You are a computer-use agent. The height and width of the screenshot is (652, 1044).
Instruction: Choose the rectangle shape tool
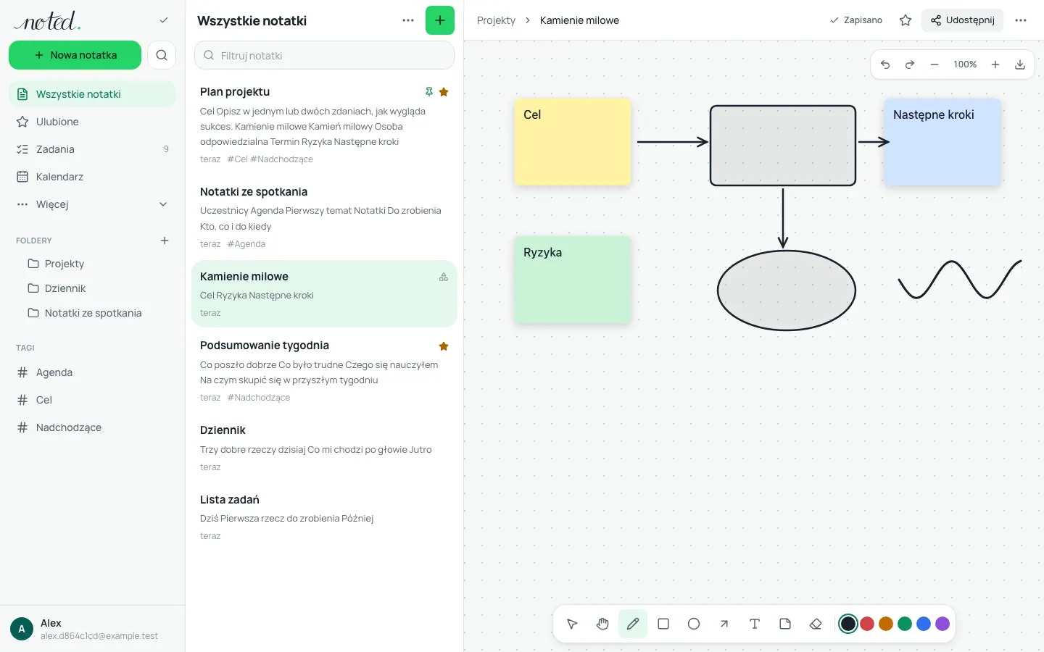pyautogui.click(x=663, y=624)
